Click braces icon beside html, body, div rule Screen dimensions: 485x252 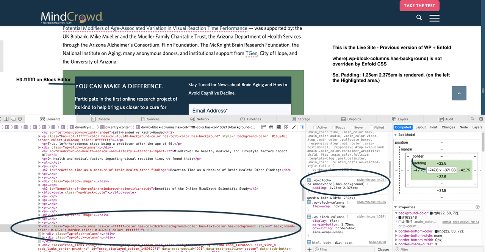click(309, 242)
